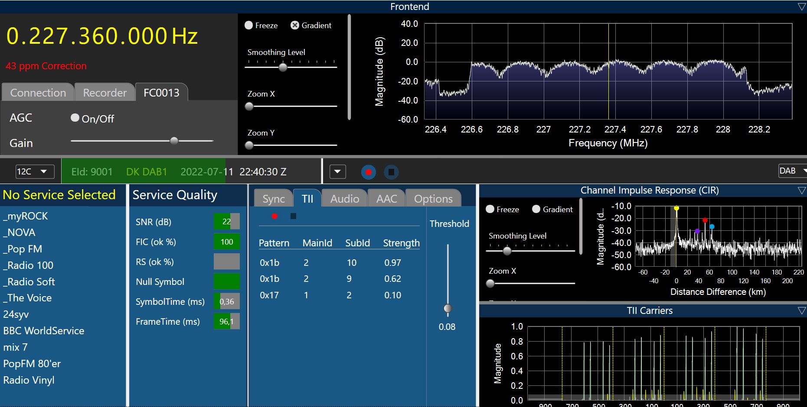Click the TII Threshold slider handle

click(448, 308)
